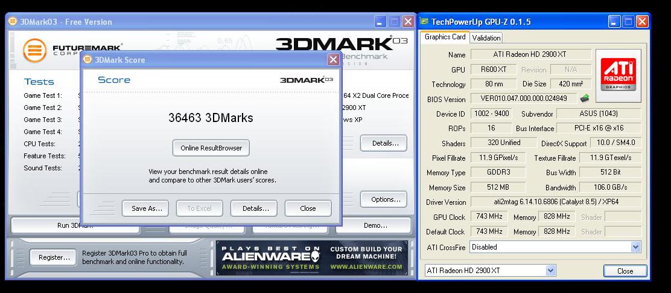Click the GPU-Z title bar icon
671x293 pixels.
[x=424, y=21]
